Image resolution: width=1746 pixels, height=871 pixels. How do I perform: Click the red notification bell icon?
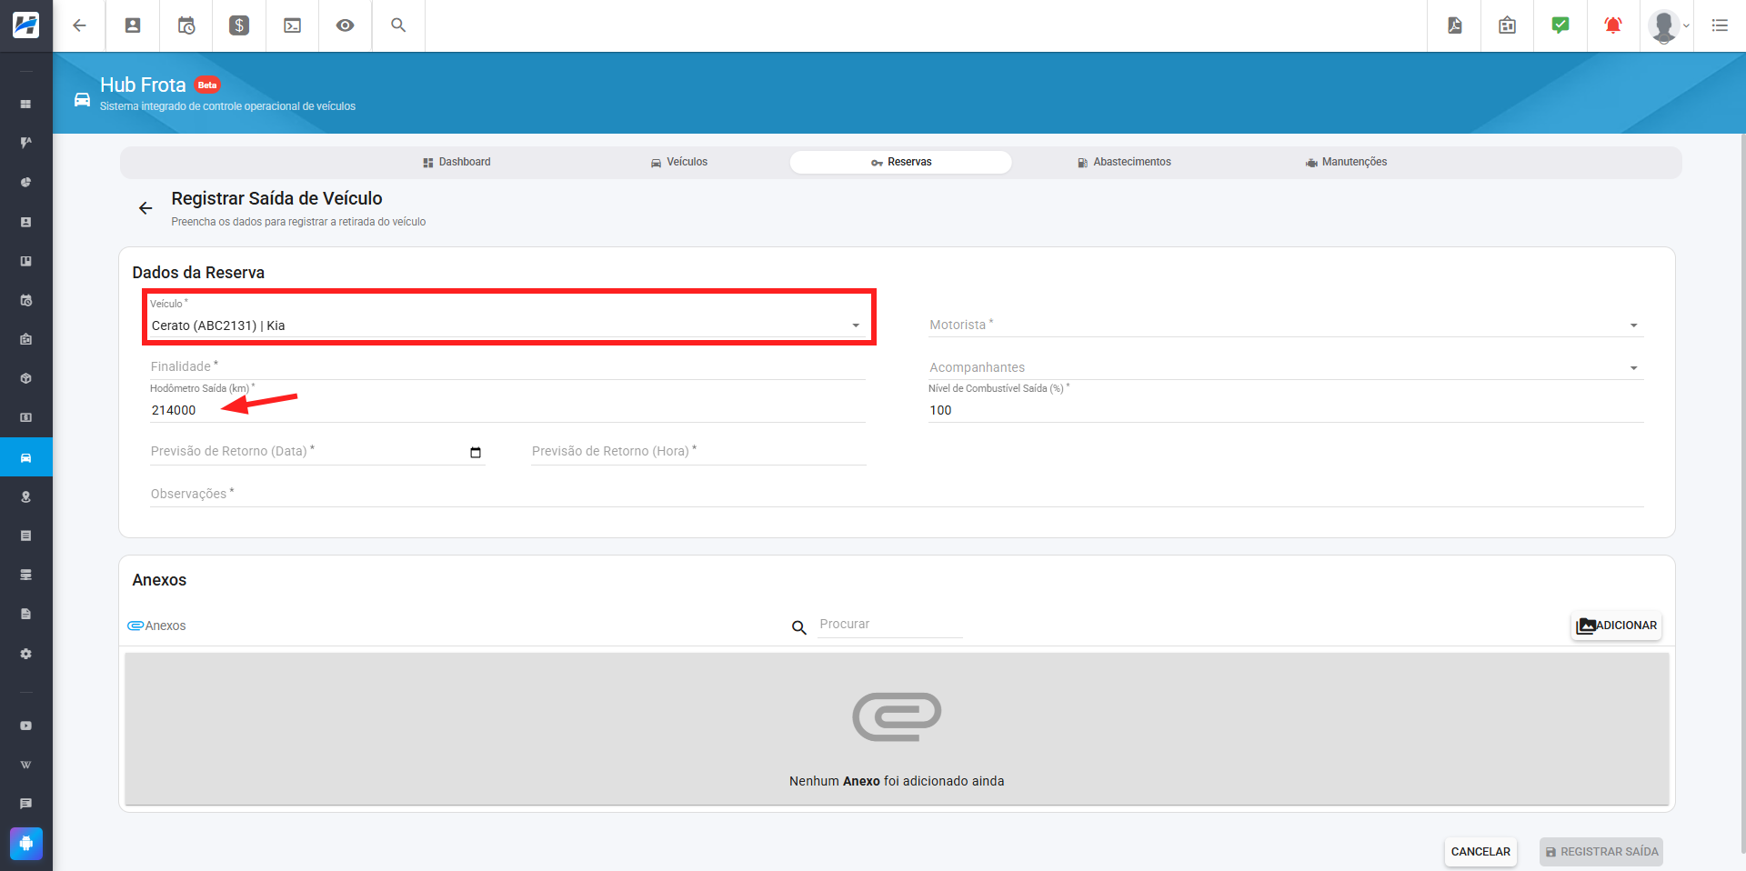[x=1613, y=25]
